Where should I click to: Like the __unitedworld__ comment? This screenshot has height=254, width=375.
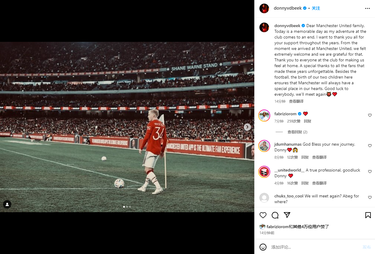[x=370, y=172]
